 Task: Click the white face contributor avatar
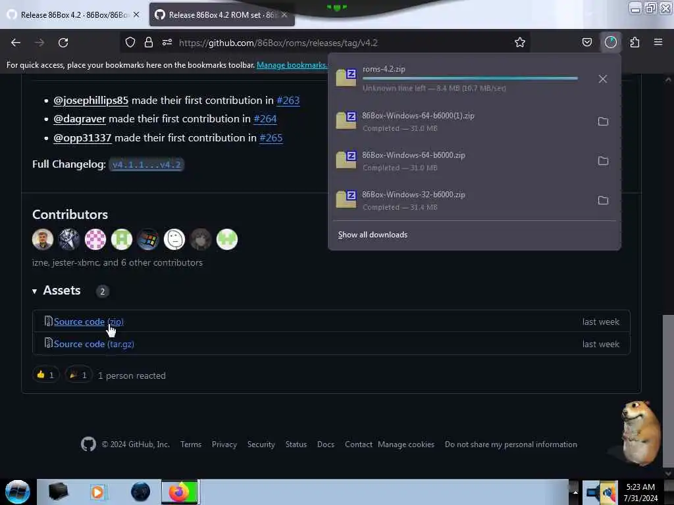(x=174, y=239)
